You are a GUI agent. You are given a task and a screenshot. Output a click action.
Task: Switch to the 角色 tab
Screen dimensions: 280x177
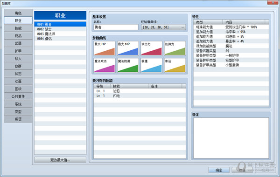[18, 13]
